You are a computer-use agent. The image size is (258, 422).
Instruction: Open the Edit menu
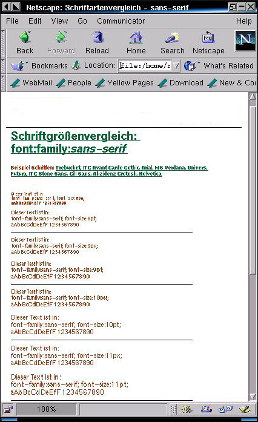point(35,21)
